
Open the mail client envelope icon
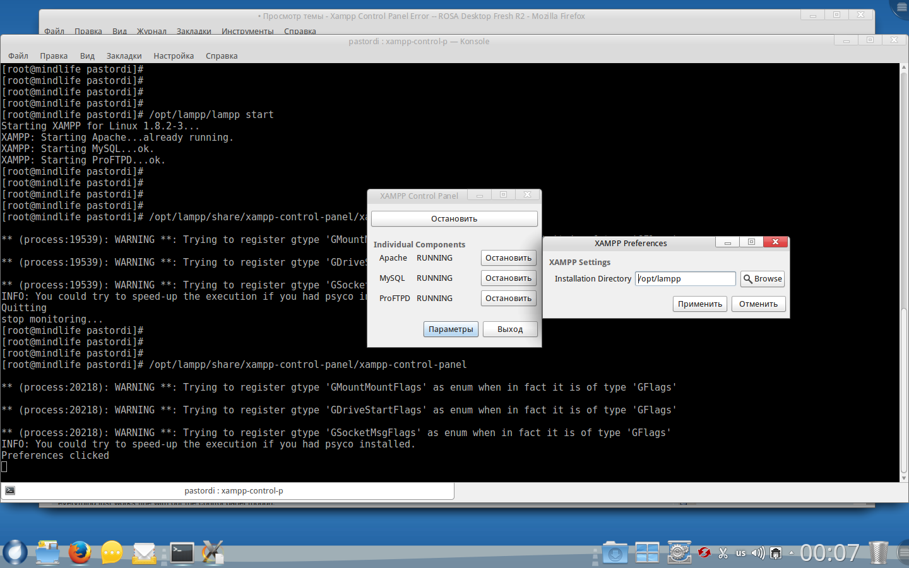[144, 553]
